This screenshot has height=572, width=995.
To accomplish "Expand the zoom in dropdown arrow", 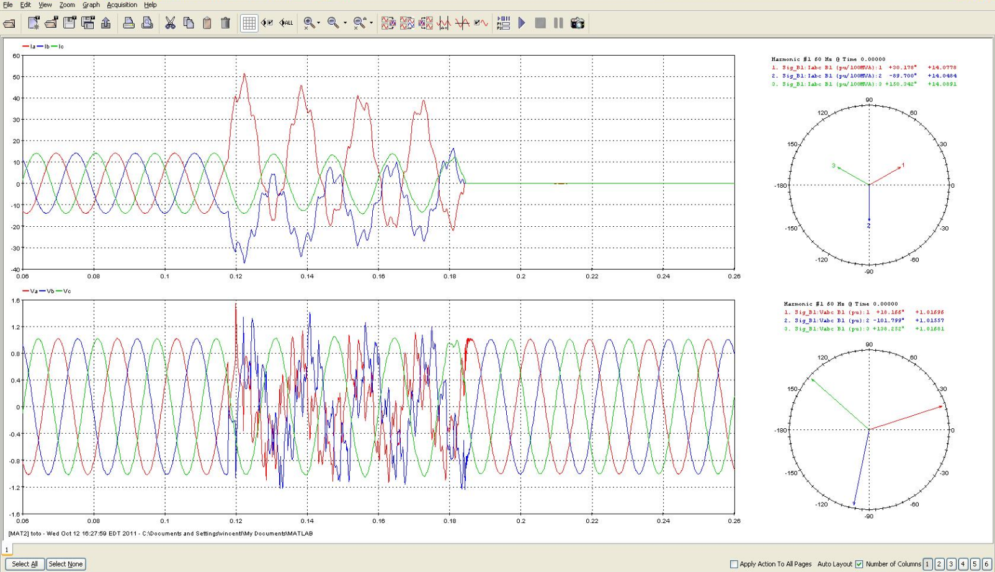I will pyautogui.click(x=319, y=23).
